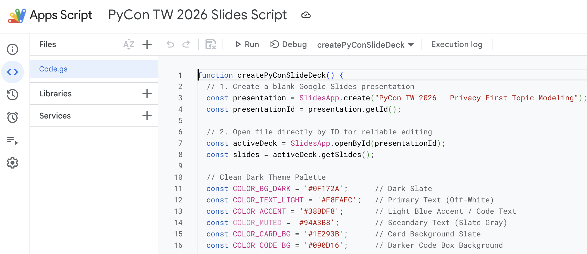Click the Clean Dark Theme Palette comment
This screenshot has width=587, height=254.
coord(266,177)
